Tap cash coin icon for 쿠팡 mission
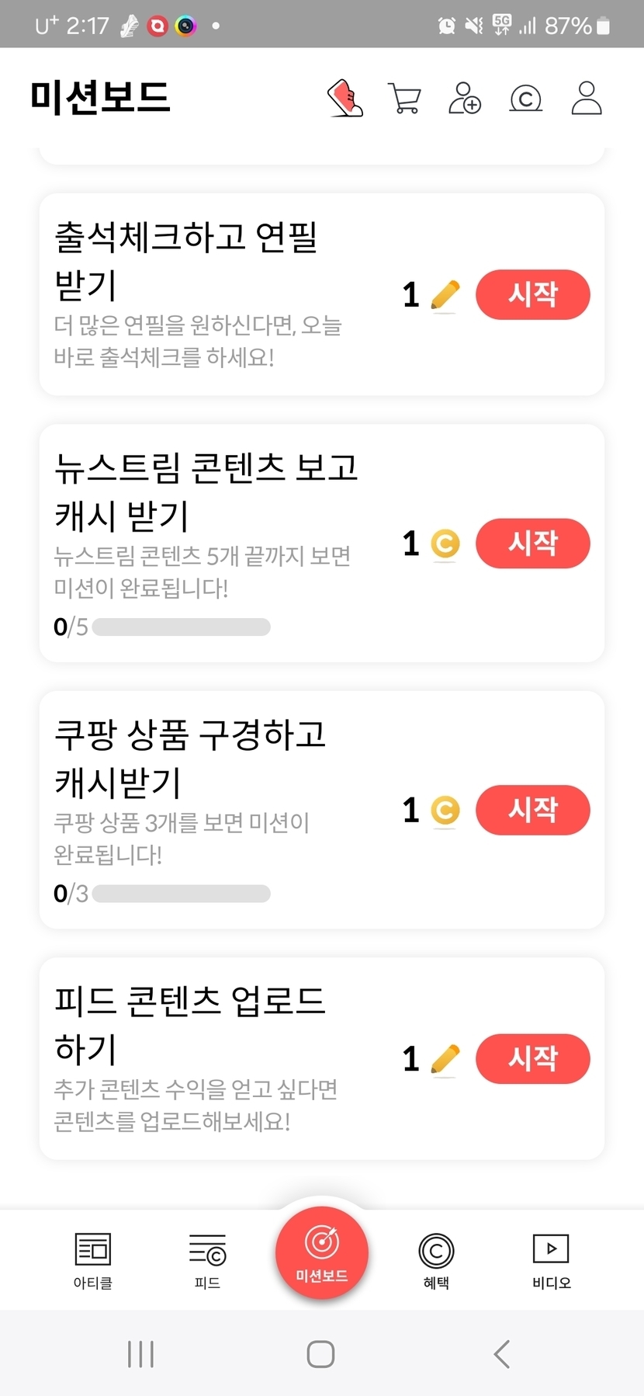Screen dimensions: 644x1396 445,811
